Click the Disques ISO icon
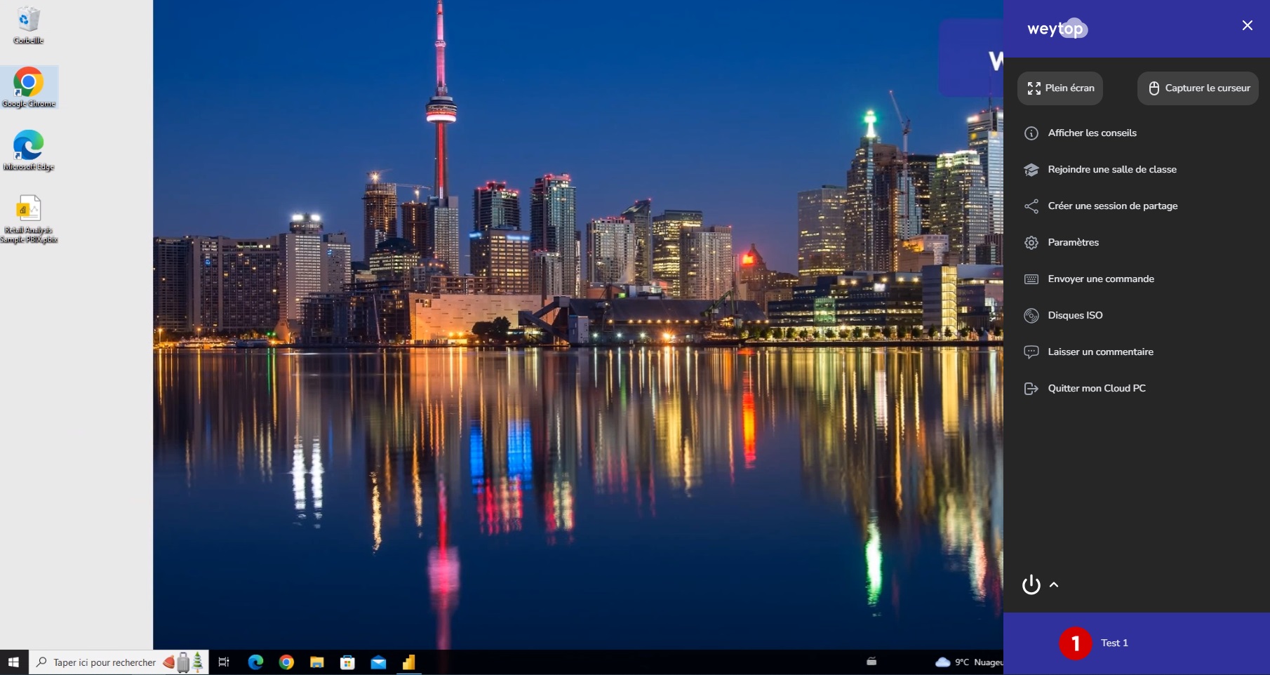The image size is (1270, 675). click(1031, 315)
